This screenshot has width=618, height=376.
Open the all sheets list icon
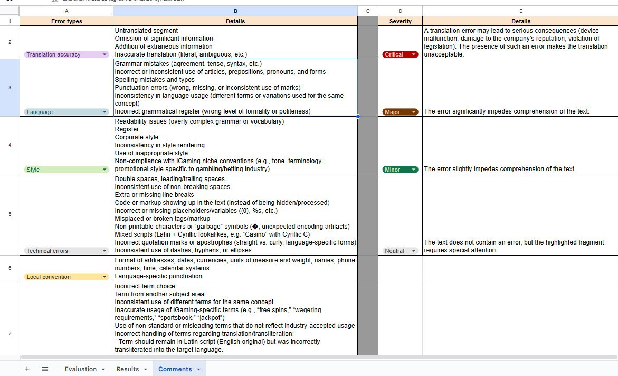tap(45, 369)
